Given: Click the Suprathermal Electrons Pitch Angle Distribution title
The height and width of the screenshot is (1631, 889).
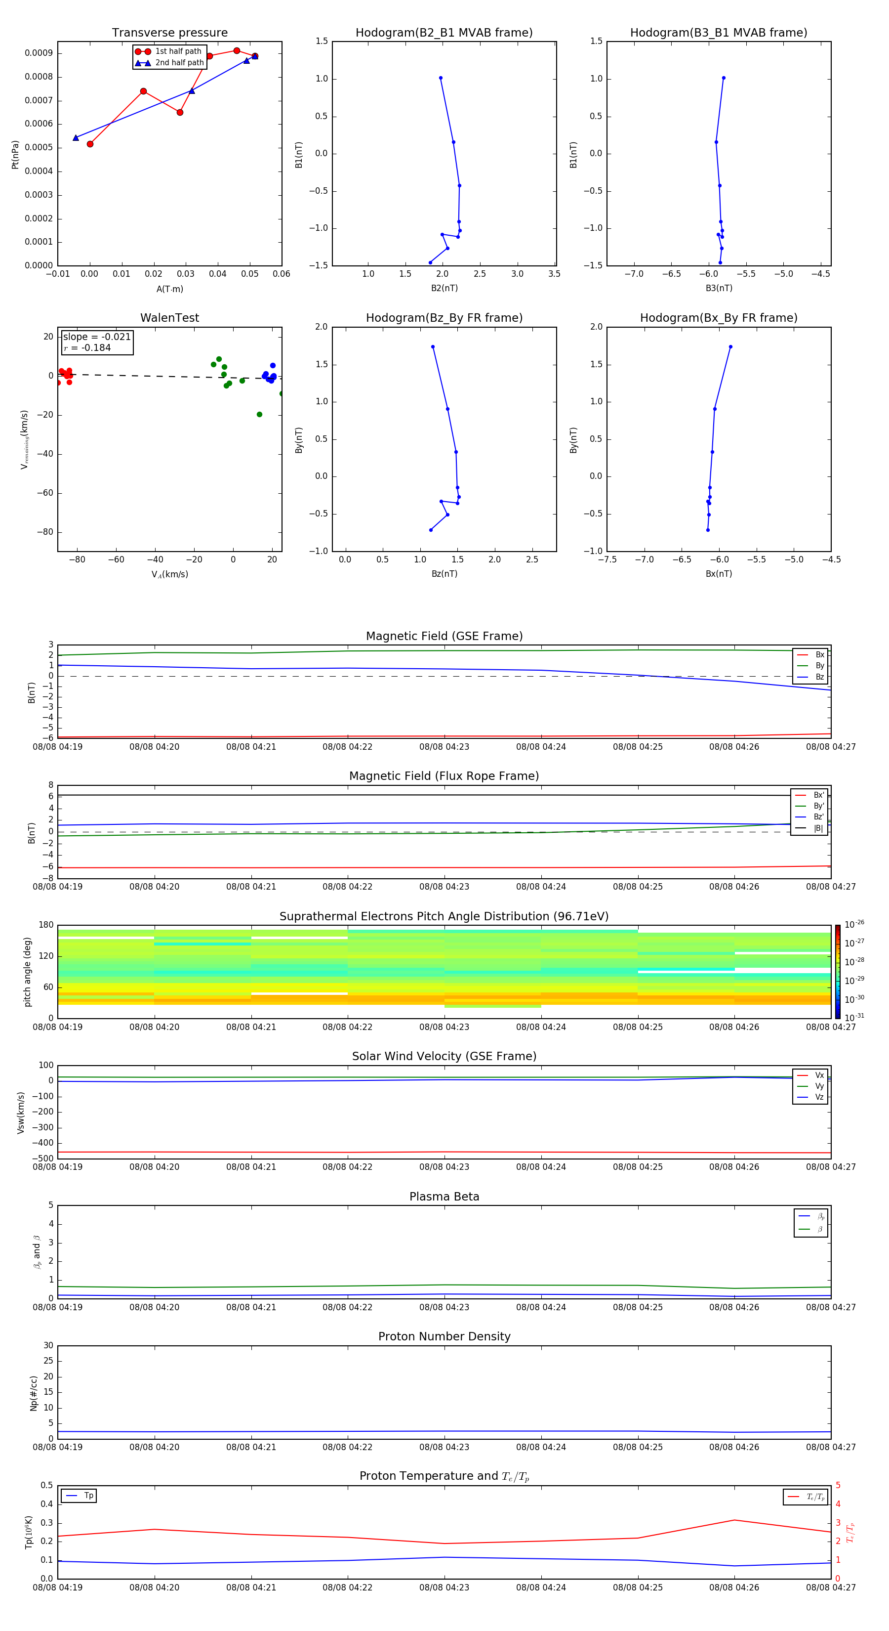Looking at the screenshot, I should pyautogui.click(x=444, y=917).
